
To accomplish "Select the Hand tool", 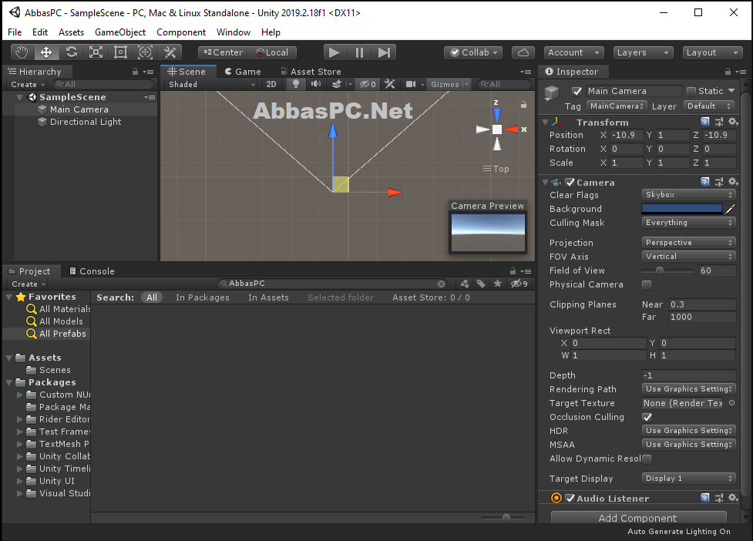I will pyautogui.click(x=22, y=52).
